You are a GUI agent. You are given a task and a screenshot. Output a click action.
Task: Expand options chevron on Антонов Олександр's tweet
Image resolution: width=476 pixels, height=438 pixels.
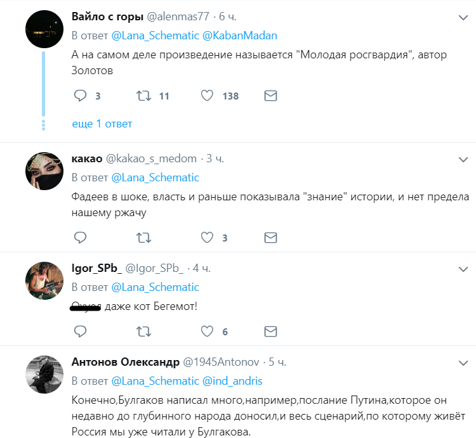(463, 363)
